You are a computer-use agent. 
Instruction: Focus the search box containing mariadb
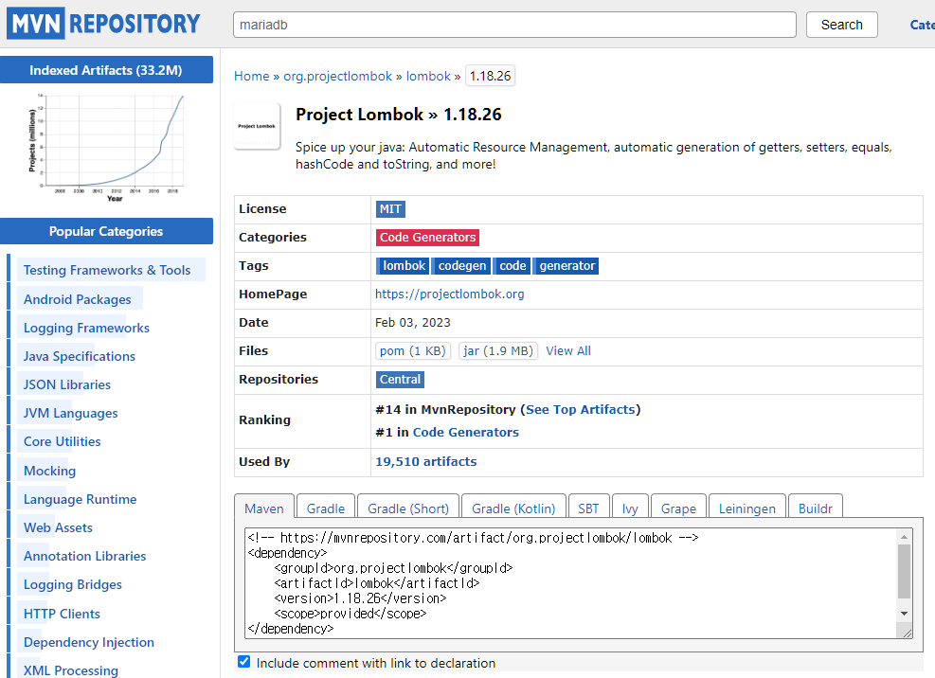coord(514,25)
